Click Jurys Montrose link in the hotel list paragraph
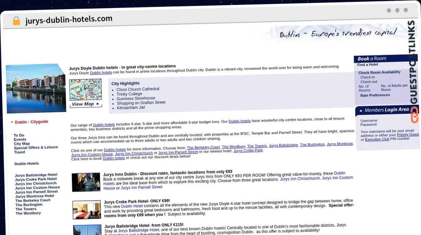Screen dimensions: 421x235 click(x=340, y=143)
